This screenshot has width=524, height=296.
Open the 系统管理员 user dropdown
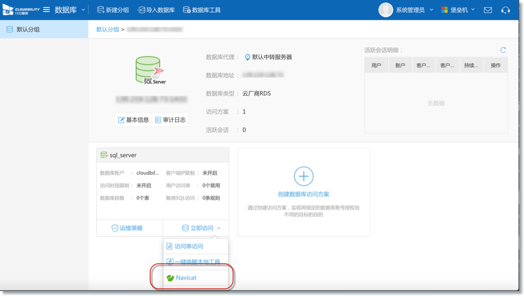pos(414,10)
